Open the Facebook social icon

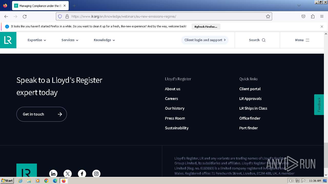click(x=82, y=174)
